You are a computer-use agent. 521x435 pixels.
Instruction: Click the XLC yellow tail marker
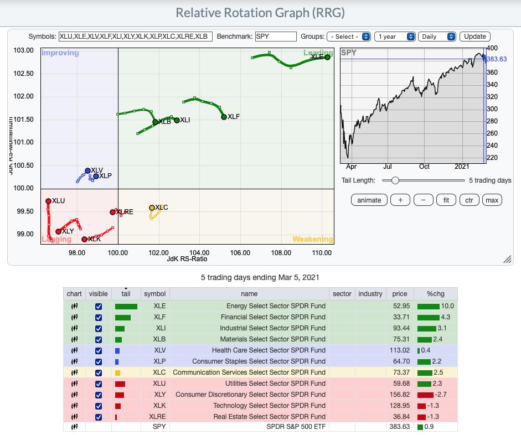click(117, 373)
